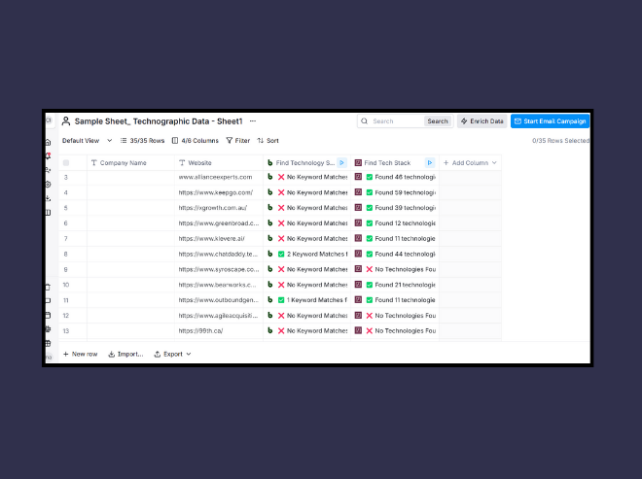Open notifications bell in the sidebar
The image size is (642, 479).
[48, 155]
